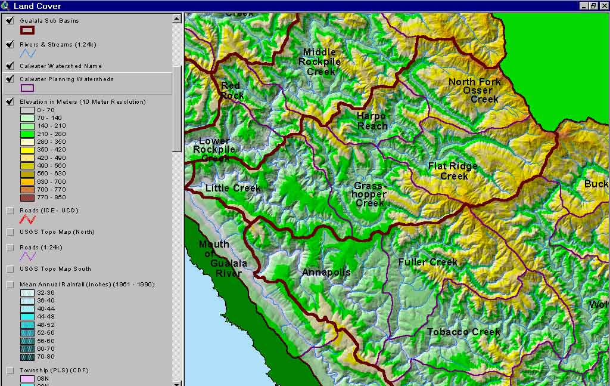Uncheck the Rivers & Streams (1:24k) layer
The width and height of the screenshot is (610, 386).
click(x=10, y=44)
